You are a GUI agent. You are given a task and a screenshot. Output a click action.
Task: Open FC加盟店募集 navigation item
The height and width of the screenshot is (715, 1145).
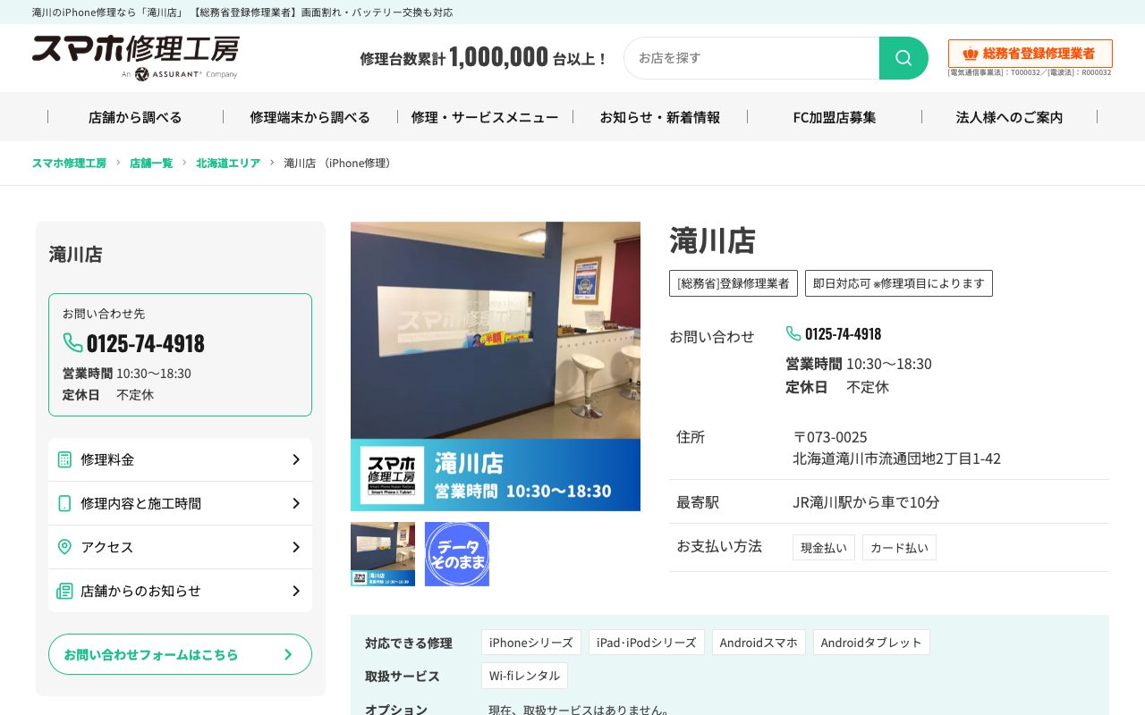click(835, 117)
